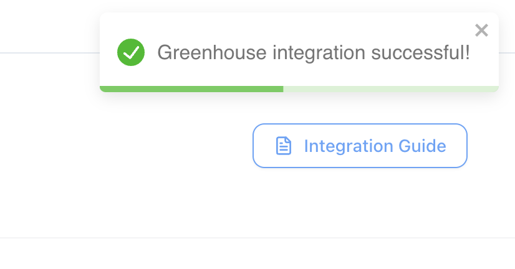The width and height of the screenshot is (515, 269).
Task: Click the document icon beside Integration Guide
Action: 284,146
